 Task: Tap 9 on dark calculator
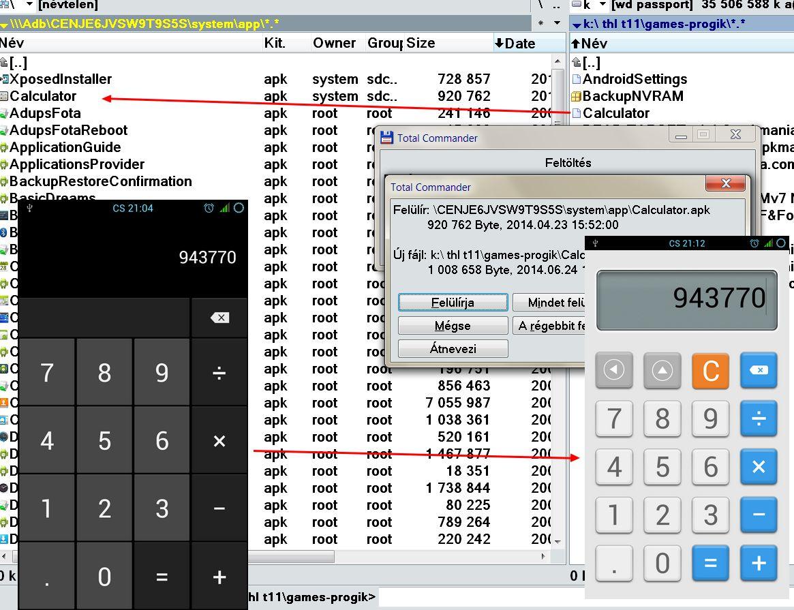coord(162,373)
